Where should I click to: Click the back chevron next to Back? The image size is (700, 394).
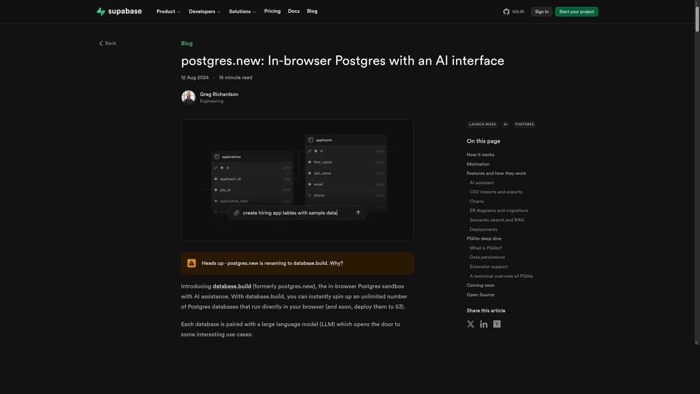100,43
